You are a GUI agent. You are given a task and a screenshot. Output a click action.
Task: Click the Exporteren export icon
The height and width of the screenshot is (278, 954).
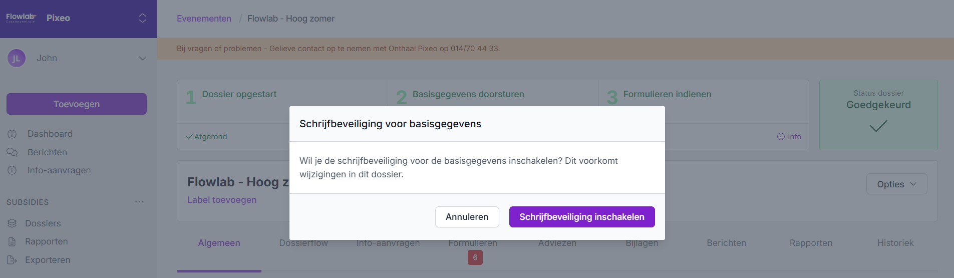[12, 260]
